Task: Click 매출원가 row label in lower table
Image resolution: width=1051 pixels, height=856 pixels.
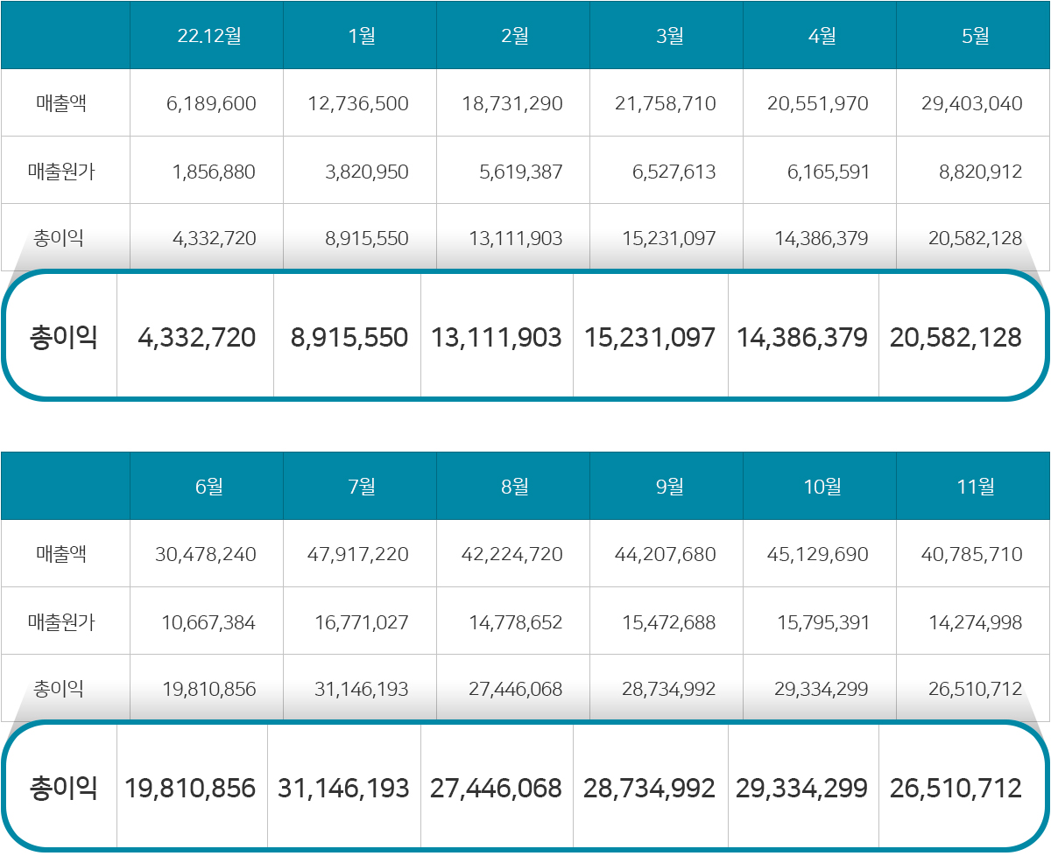Action: (x=61, y=622)
